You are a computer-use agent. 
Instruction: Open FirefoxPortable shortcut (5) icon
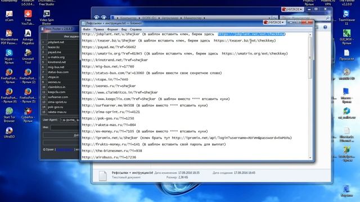click(28, 95)
